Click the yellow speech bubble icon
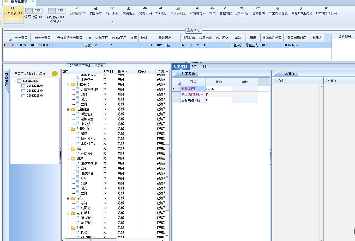355x241 pixels. (x=55, y=74)
